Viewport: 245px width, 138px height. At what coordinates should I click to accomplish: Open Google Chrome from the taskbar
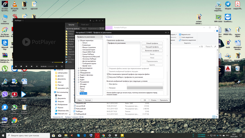(103, 135)
